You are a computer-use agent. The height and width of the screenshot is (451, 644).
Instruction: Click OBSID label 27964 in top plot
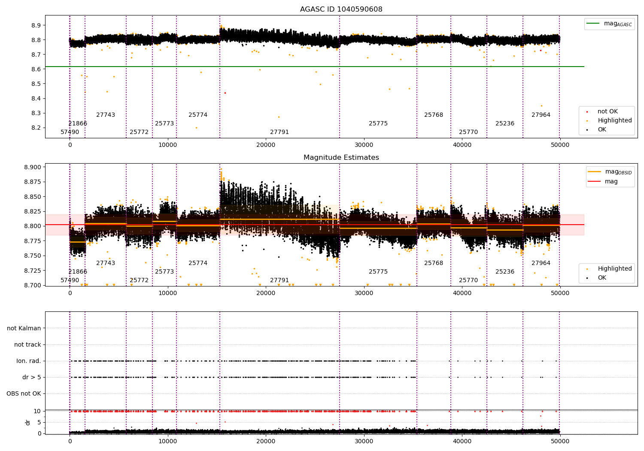[541, 115]
